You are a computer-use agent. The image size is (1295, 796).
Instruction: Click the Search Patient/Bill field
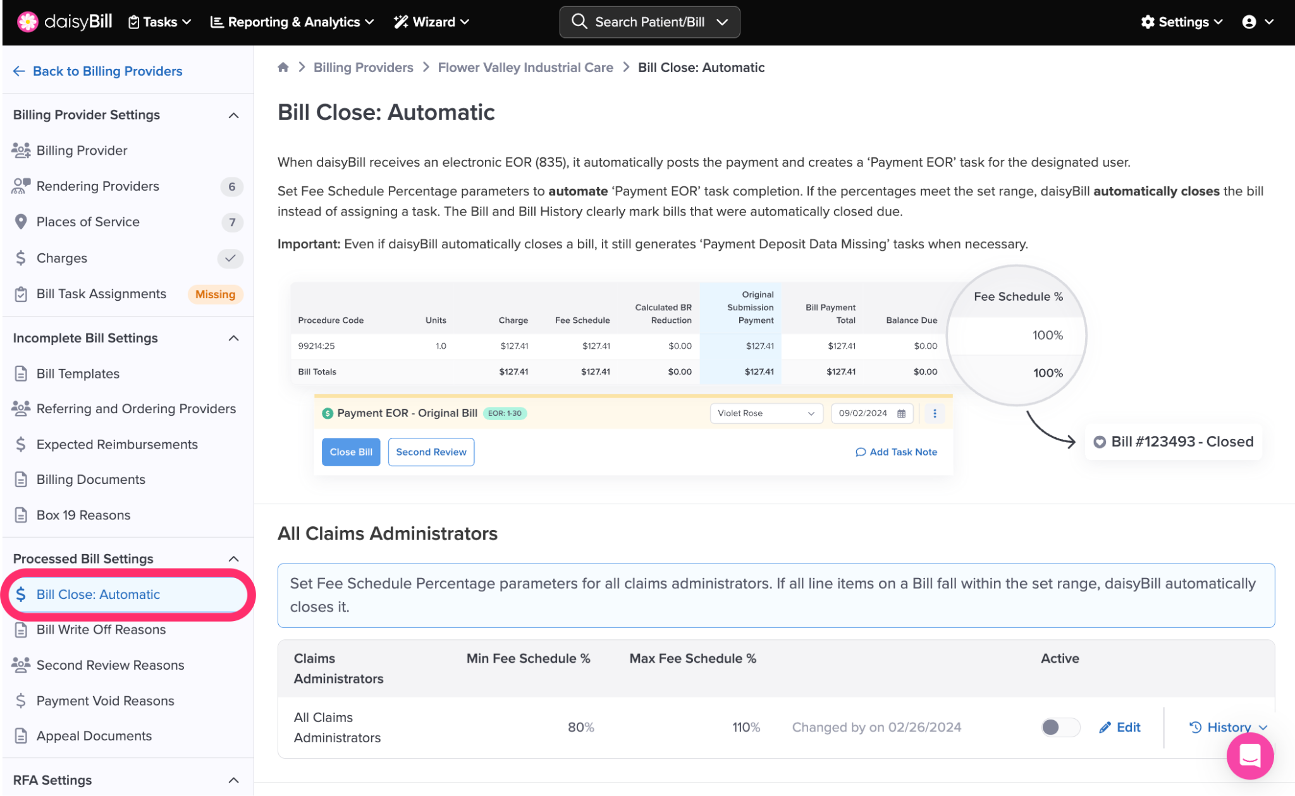pyautogui.click(x=649, y=22)
